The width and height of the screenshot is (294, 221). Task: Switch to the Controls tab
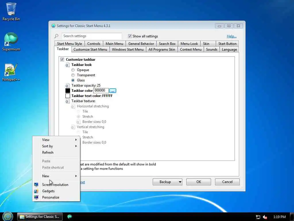click(94, 44)
